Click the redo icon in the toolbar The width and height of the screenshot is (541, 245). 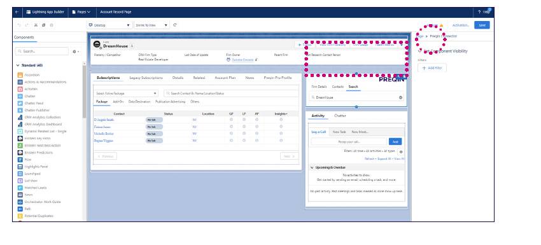point(27,25)
